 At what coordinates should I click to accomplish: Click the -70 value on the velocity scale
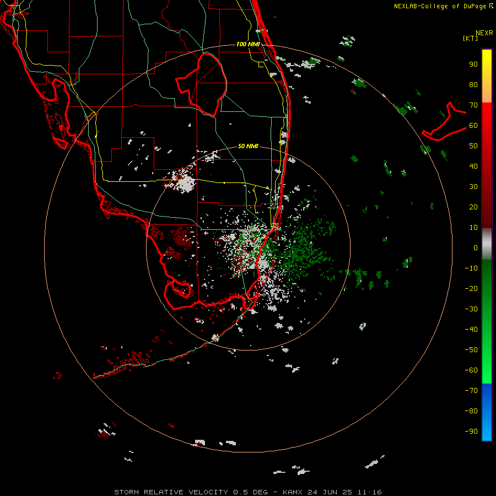pyautogui.click(x=471, y=390)
